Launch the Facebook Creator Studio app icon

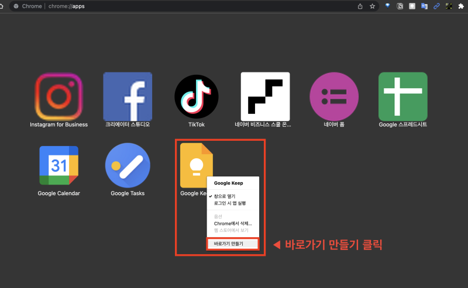click(x=128, y=96)
